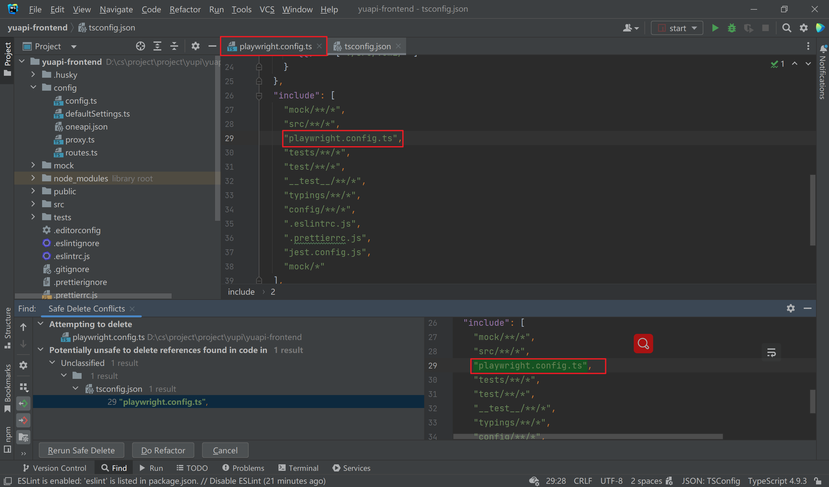829x487 pixels.
Task: Switch to playwright.config.ts editor tab
Action: [x=275, y=46]
